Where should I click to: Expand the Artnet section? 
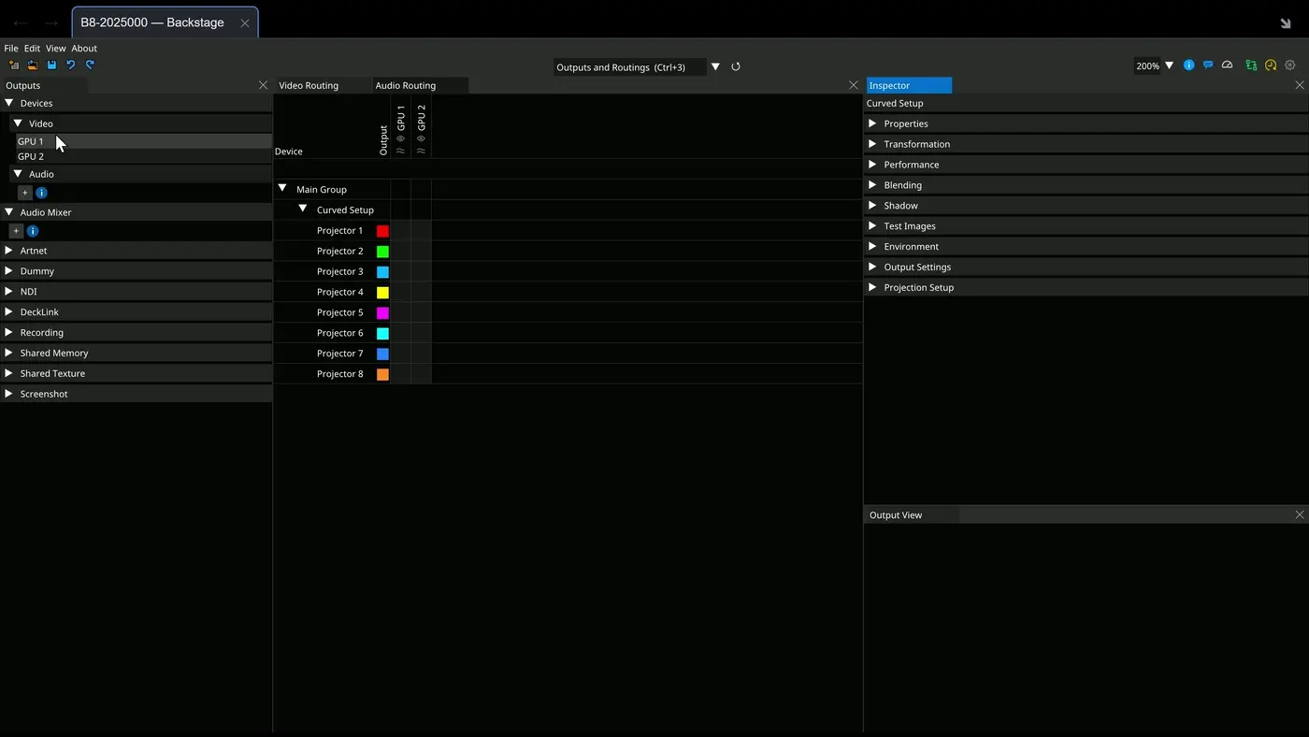(x=8, y=251)
